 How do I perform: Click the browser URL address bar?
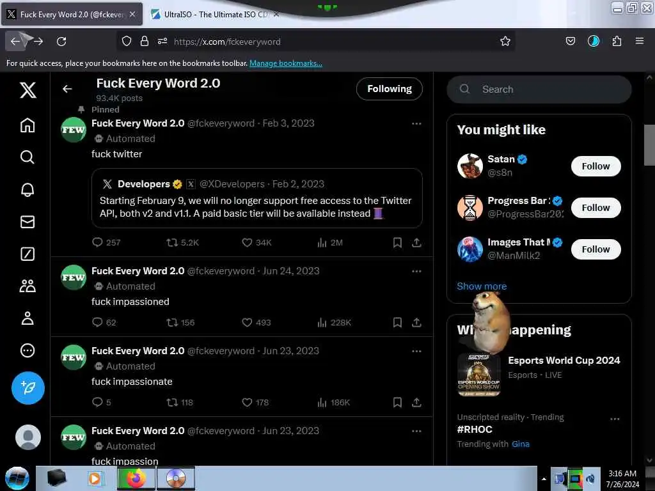[x=316, y=42]
